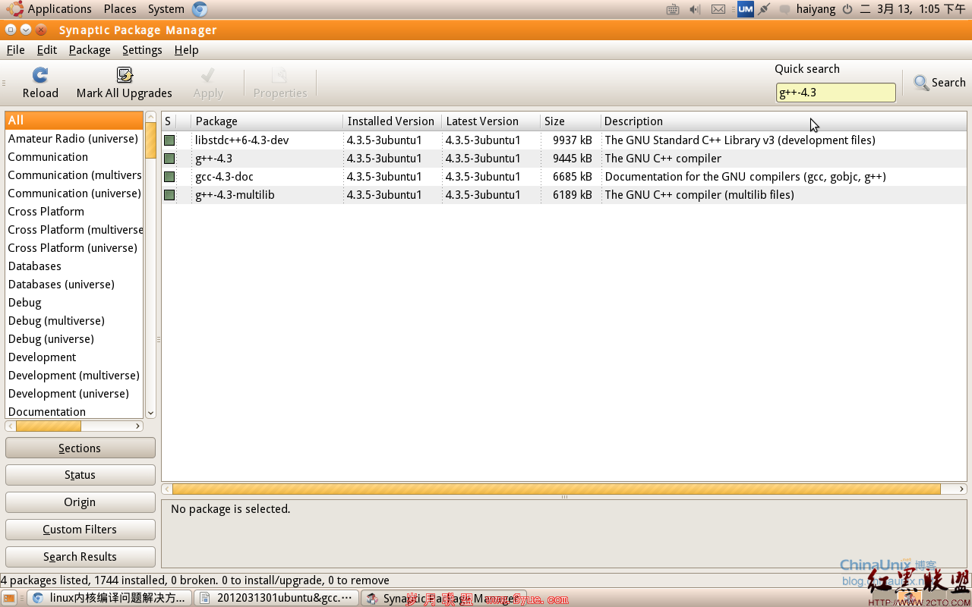Screen dimensions: 972x607
Task: Click the Custom Filters button
Action: coord(80,530)
